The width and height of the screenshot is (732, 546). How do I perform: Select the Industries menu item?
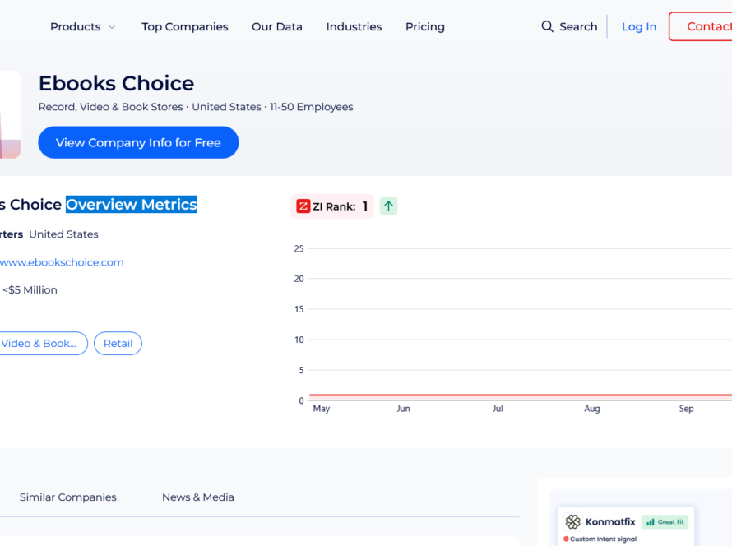pyautogui.click(x=354, y=26)
